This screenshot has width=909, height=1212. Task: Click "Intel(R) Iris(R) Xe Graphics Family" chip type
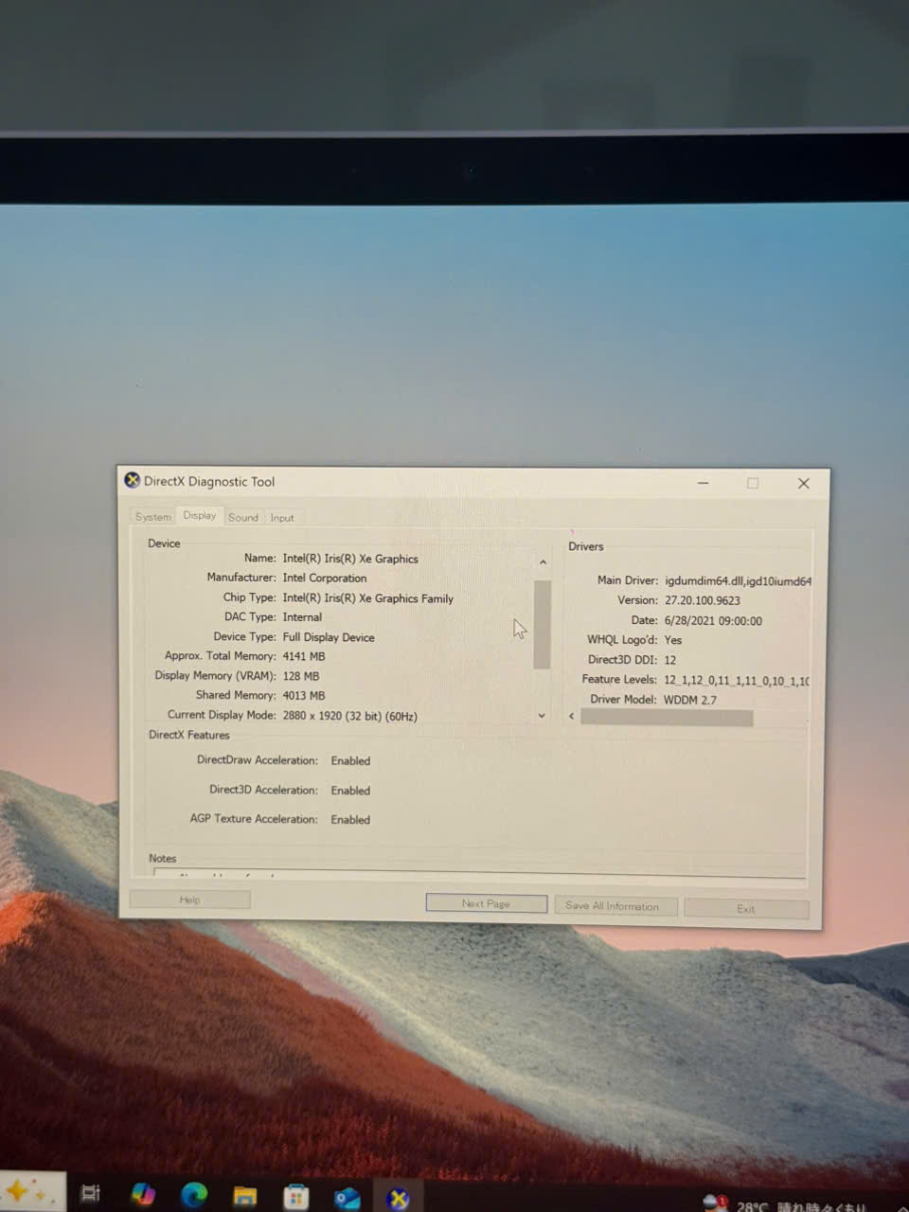(x=368, y=598)
